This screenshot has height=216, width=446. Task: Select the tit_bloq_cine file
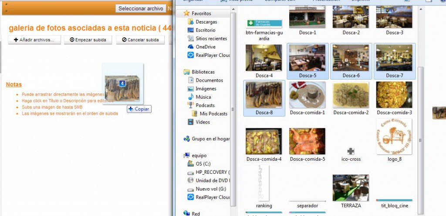394,200
